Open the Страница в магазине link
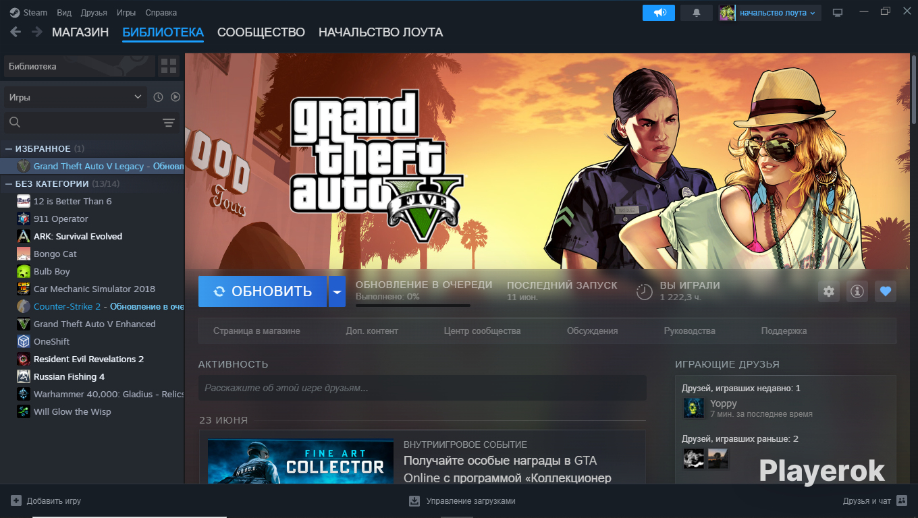The width and height of the screenshot is (918, 518). point(256,331)
